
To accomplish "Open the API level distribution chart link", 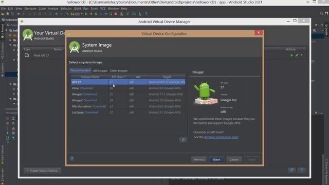I will (221, 137).
